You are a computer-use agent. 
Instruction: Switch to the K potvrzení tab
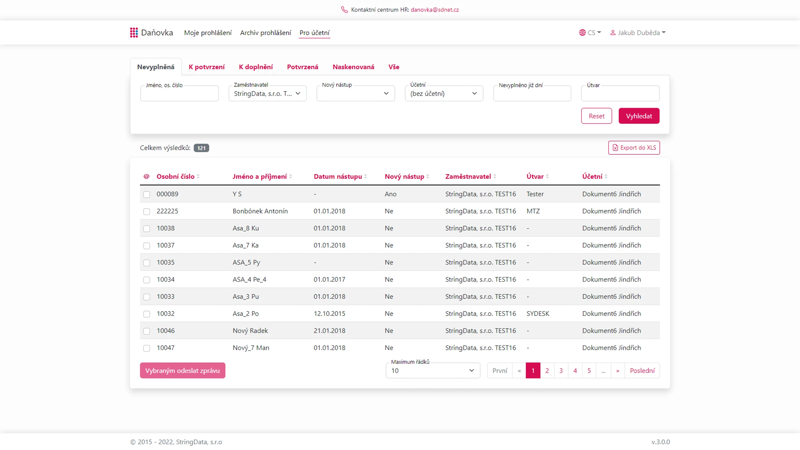[207, 67]
